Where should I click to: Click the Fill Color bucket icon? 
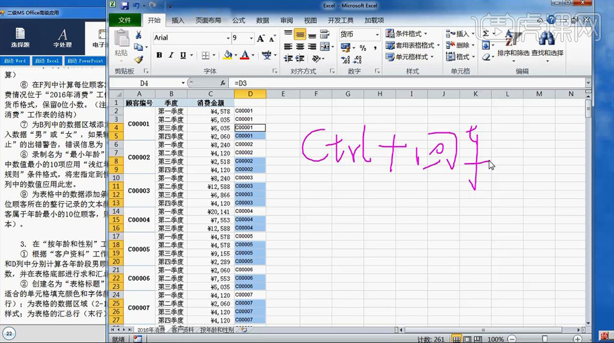pos(227,55)
